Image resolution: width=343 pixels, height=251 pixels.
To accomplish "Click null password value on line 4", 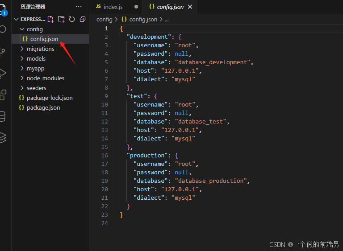I will pos(181,54).
